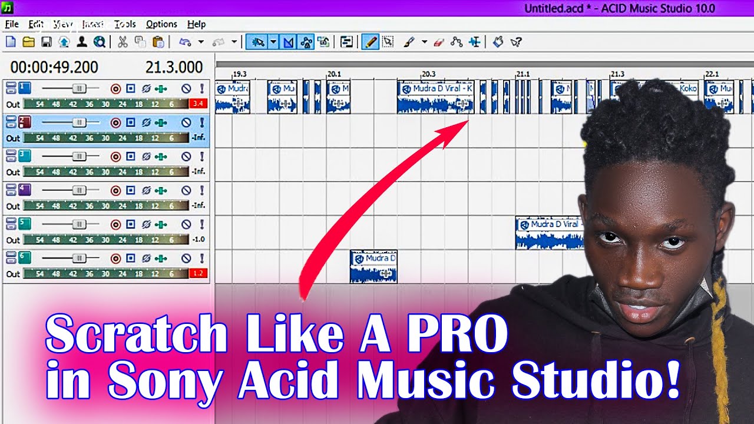Open the Paint tool dropdown arrow

424,42
